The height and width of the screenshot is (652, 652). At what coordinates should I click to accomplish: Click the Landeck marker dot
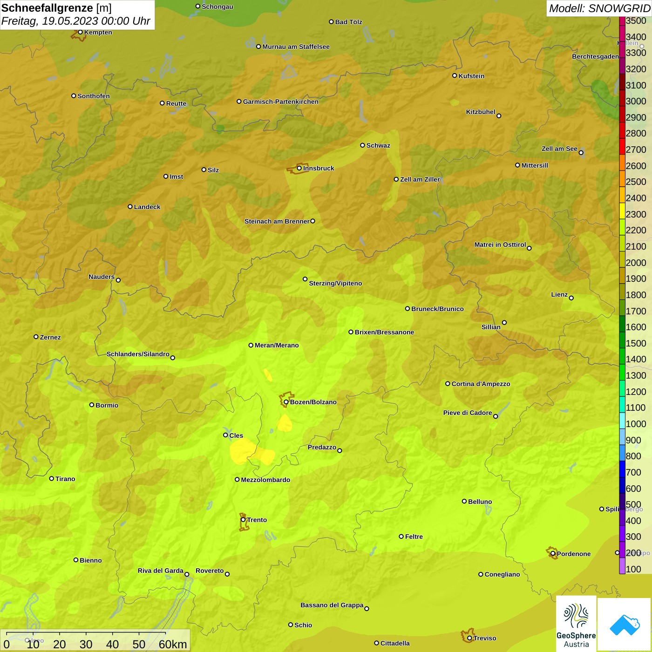[130, 207]
